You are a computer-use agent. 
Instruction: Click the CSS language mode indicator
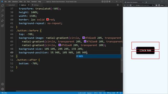[x=104, y=93]
